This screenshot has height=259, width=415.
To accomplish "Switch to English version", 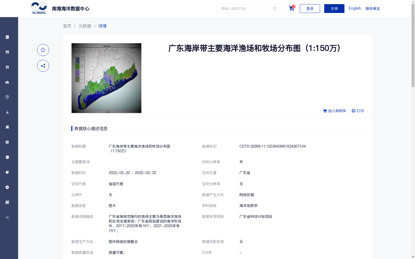I will (x=355, y=8).
